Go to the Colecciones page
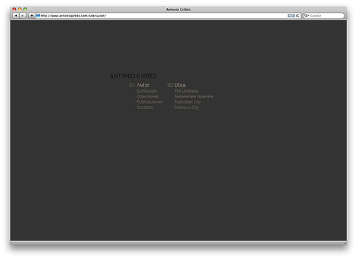 pyautogui.click(x=147, y=96)
